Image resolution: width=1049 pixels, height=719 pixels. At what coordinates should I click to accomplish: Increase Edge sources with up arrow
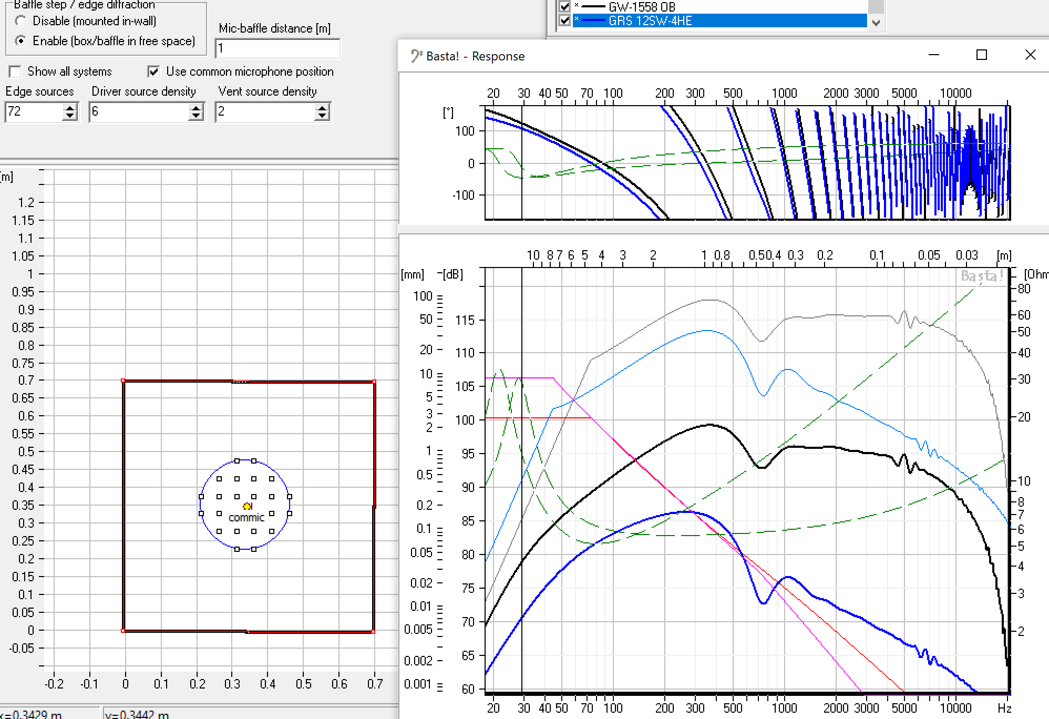(x=70, y=107)
